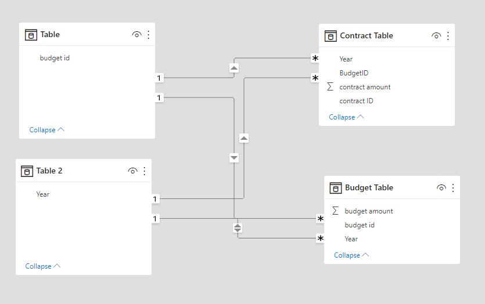Click the 'Contract Table' title text
Viewport: 485px width, 304px height.
click(367, 36)
